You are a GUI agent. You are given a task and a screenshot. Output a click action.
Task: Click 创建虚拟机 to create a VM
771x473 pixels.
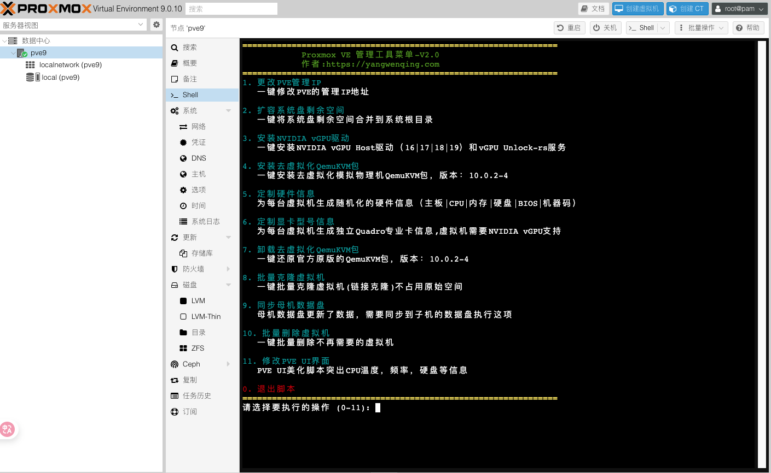[x=637, y=9]
